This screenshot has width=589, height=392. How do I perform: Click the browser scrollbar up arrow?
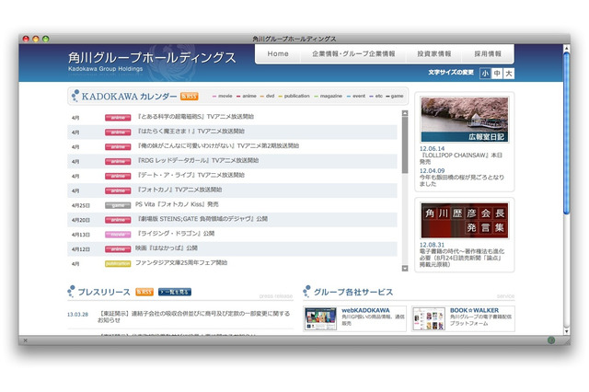[x=567, y=49]
